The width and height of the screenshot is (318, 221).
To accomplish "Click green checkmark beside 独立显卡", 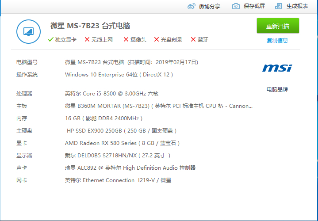I will click(51, 39).
